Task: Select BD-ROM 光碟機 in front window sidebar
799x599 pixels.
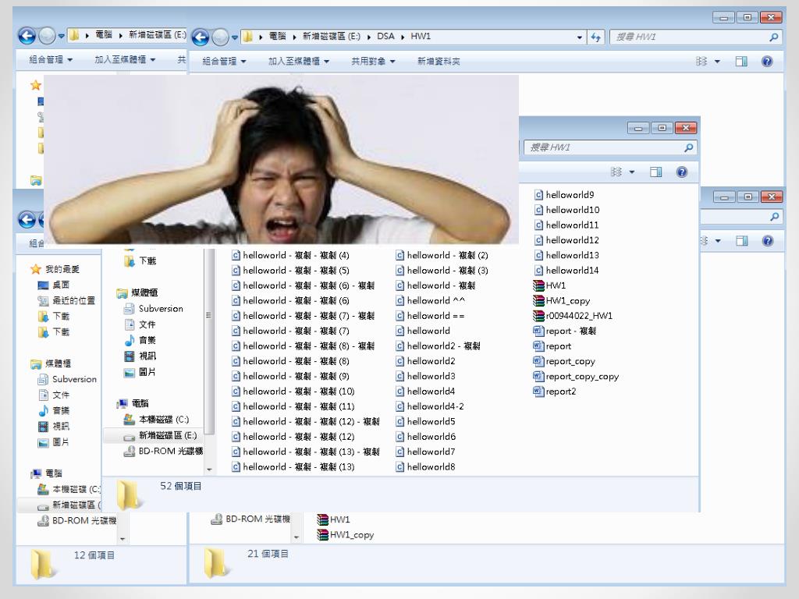Action: (164, 452)
